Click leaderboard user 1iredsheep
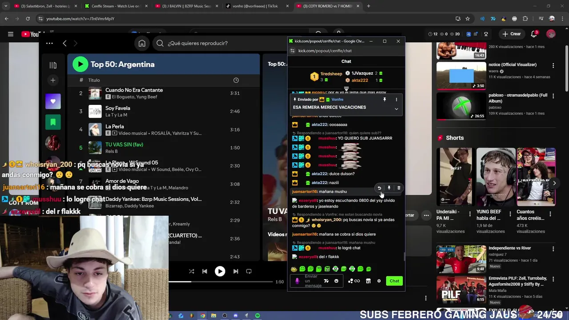The height and width of the screenshot is (320, 569). pos(331,74)
